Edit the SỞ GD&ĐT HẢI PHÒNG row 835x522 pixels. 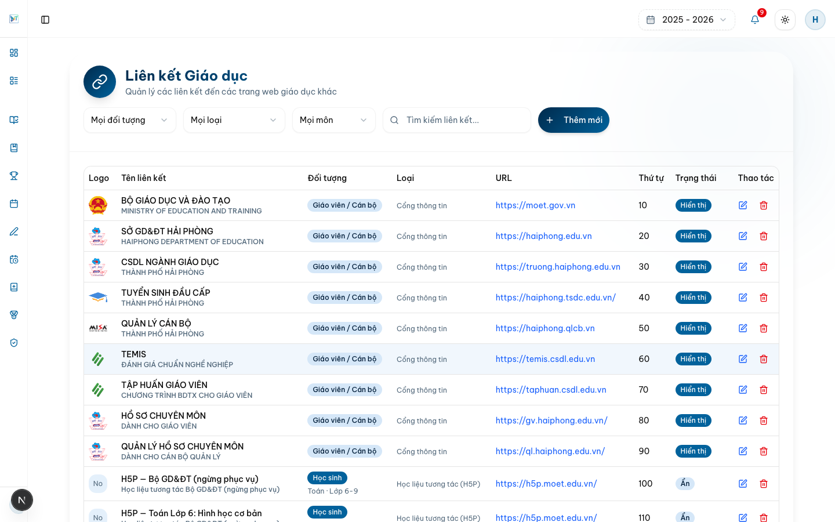coord(743,236)
